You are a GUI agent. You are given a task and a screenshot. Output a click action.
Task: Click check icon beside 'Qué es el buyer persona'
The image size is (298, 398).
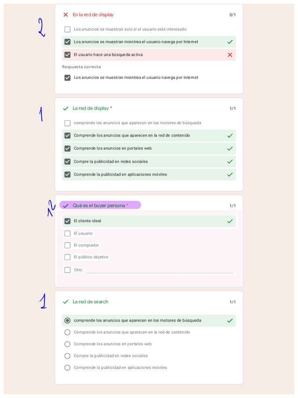[66, 206]
